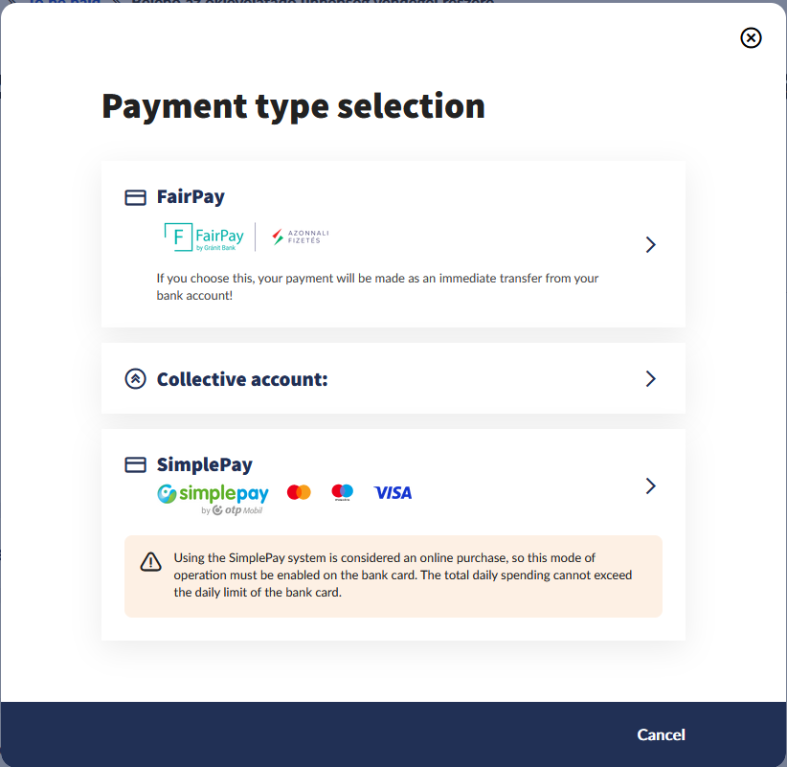Click the FairPay card icon
The width and height of the screenshot is (787, 767).
click(x=135, y=197)
